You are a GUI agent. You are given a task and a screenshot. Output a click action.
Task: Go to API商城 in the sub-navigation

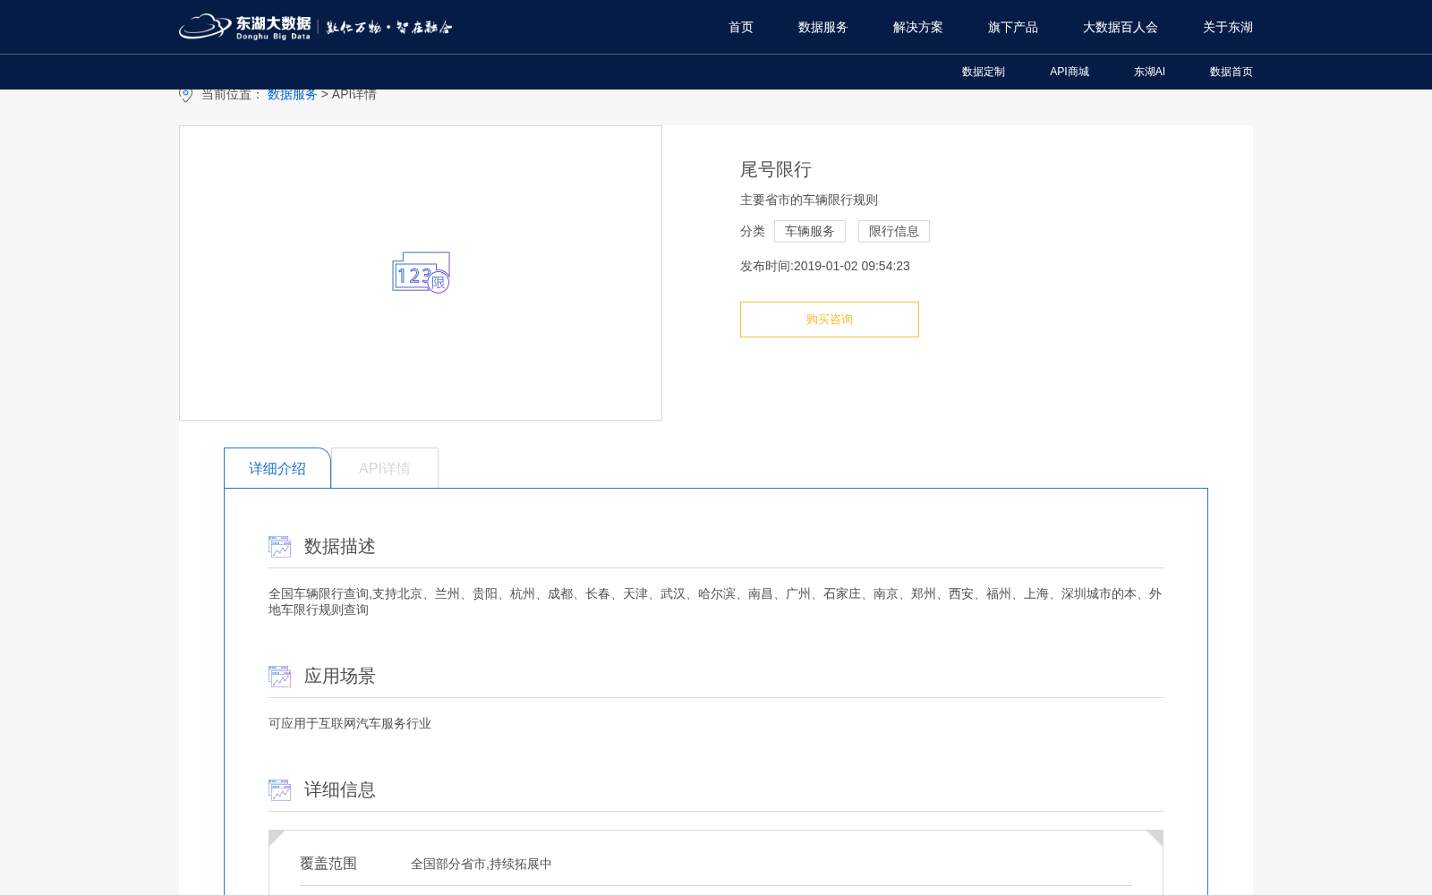pos(1070,72)
